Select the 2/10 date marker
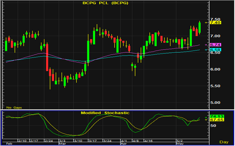The width and height of the screenshot is (235, 146). [x=22, y=141]
